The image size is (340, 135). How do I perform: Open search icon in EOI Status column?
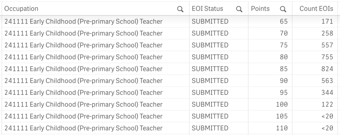tap(239, 9)
